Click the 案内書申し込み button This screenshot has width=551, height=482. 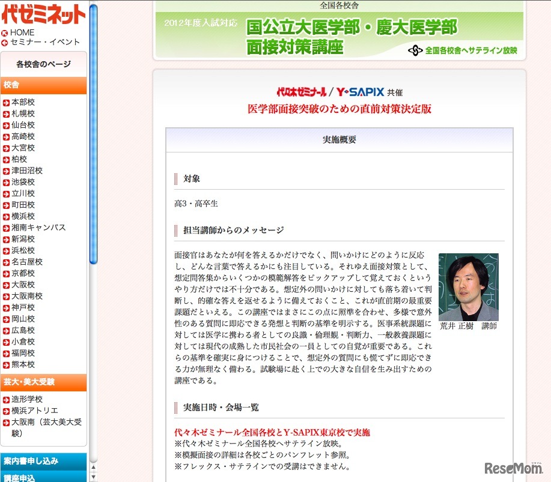click(x=44, y=461)
